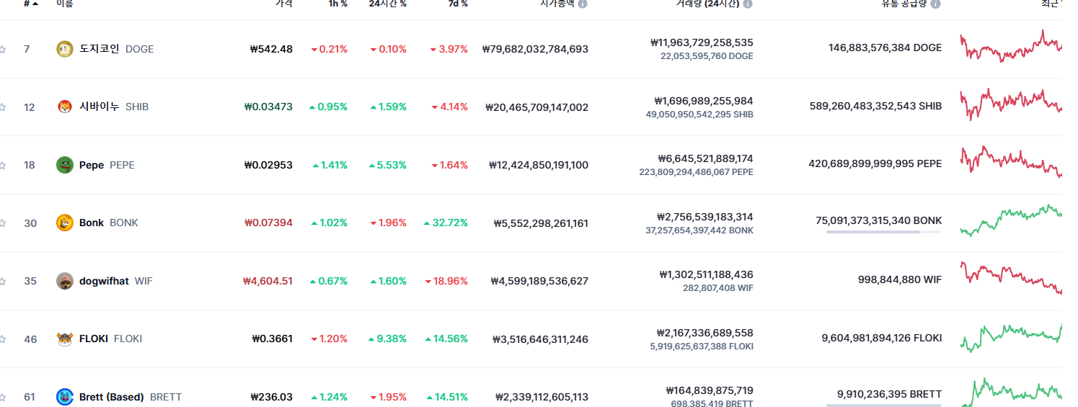Open 도지코인 DOGE coin page
This screenshot has height=407, width=1078.
tap(116, 49)
